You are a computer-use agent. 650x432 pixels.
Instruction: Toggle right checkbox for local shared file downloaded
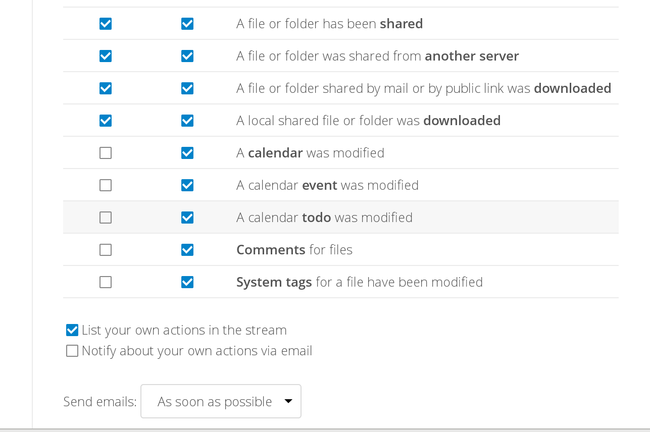click(187, 121)
